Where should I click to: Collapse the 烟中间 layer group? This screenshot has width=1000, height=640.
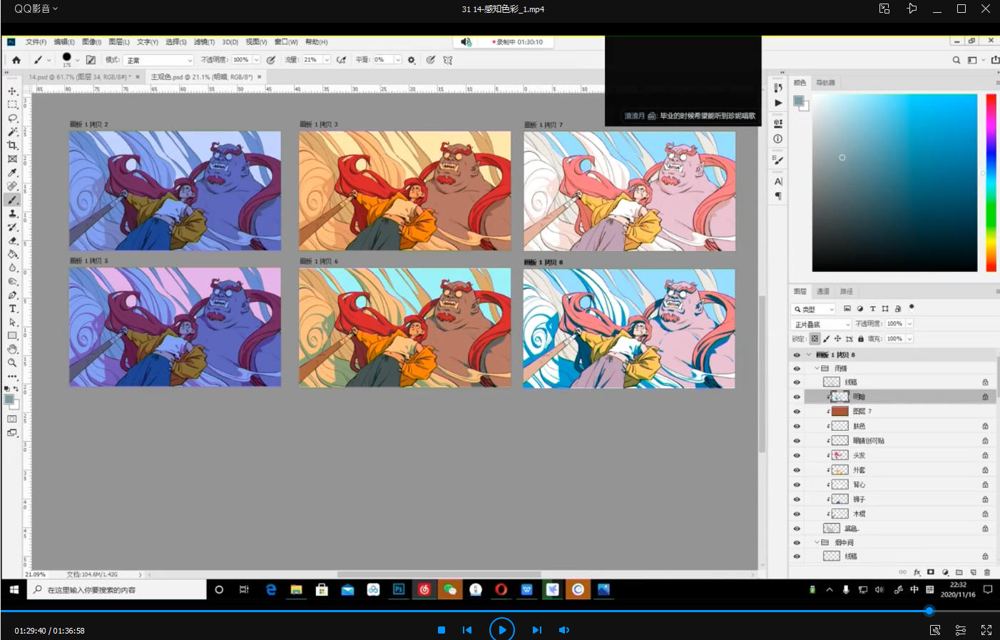817,542
